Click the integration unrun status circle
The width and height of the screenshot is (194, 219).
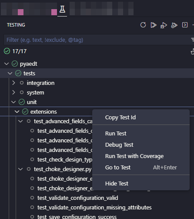[22, 83]
